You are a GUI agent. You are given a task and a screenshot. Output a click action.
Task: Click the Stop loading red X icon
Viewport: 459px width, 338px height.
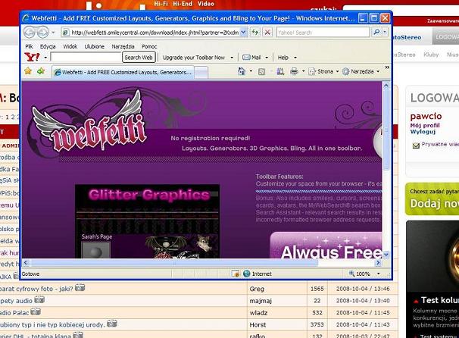(267, 33)
